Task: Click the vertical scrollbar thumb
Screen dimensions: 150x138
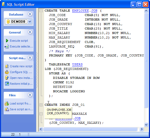Action: 146,60
